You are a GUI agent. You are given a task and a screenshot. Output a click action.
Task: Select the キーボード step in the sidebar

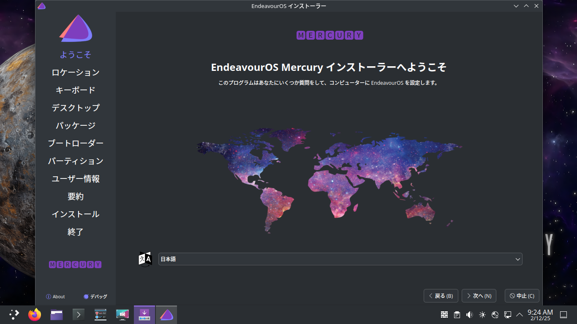[76, 90]
